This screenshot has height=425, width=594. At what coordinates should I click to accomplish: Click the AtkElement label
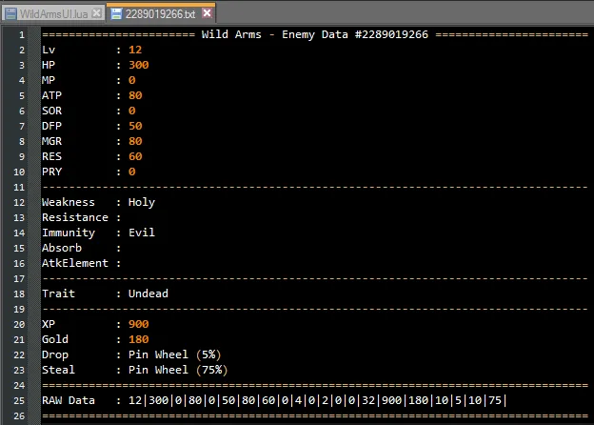[x=75, y=263]
